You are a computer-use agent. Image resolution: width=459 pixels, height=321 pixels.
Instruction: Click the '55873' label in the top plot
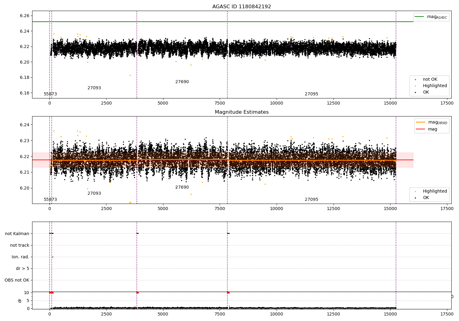(50, 94)
